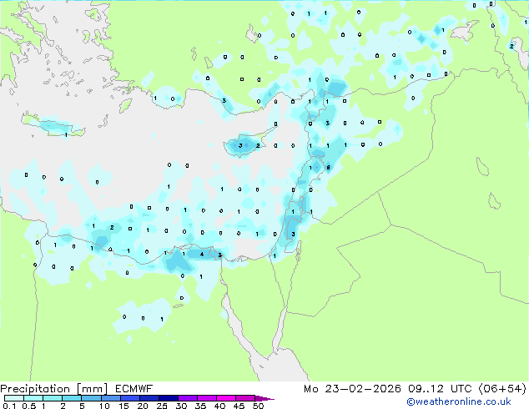Click the 5–10 mm legend color swatch
529x409 pixels.
point(91,398)
